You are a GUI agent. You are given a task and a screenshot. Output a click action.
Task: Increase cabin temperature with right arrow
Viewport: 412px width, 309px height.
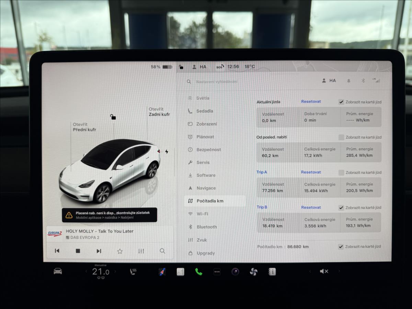114,271
